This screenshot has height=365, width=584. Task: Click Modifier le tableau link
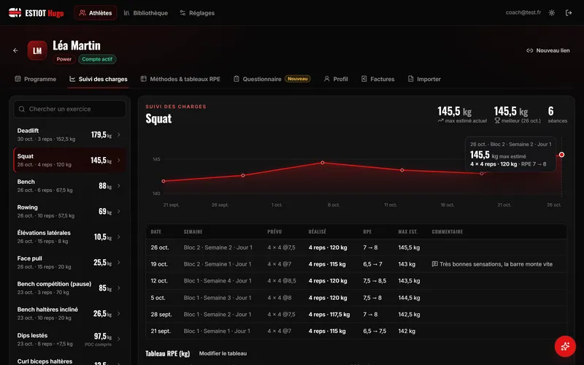(x=223, y=353)
